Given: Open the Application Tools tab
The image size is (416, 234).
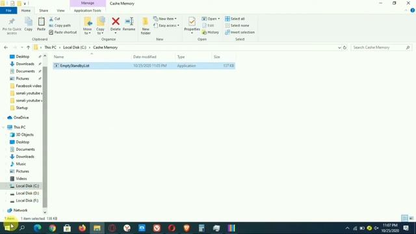Looking at the screenshot, I should (88, 10).
